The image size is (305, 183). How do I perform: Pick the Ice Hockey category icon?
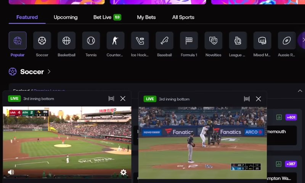140,40
